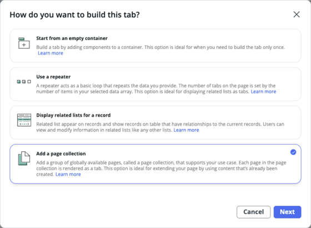Viewport: 311px width, 228px height.
Task: Click the empty container icon with plus sign
Action: point(24,43)
